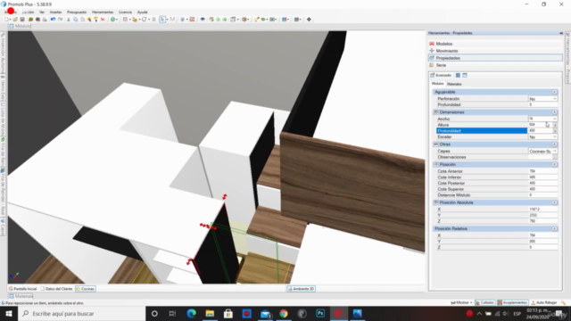The image size is (571, 321).
Task: Click the Print icon in toolbar
Action: click(45, 20)
